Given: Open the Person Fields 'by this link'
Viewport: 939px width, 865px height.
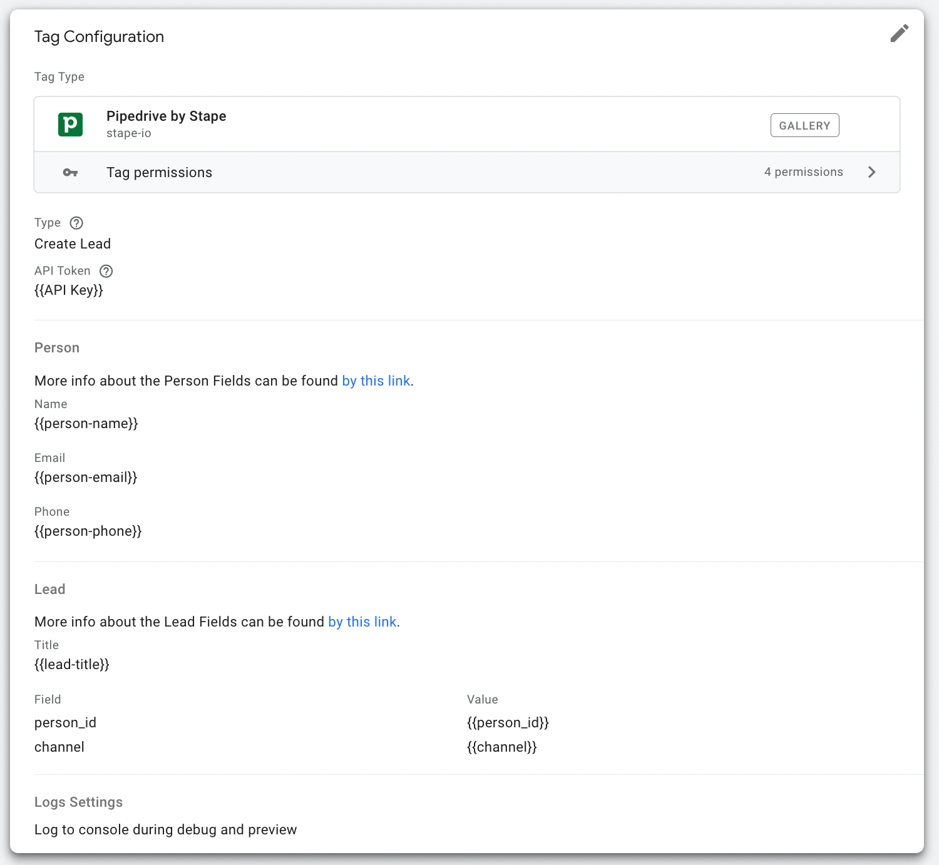Looking at the screenshot, I should tap(376, 381).
